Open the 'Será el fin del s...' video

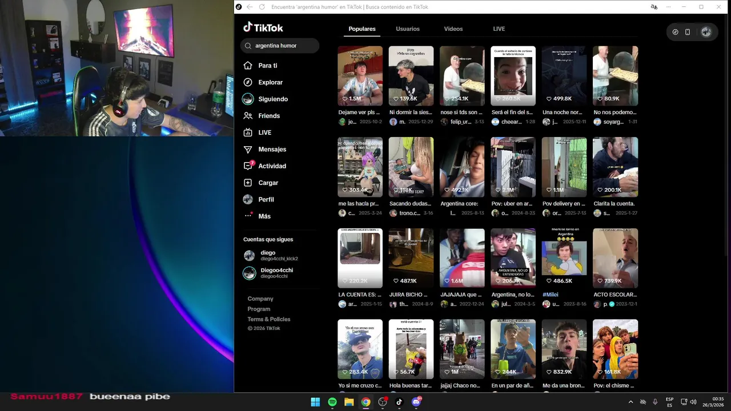[513, 76]
